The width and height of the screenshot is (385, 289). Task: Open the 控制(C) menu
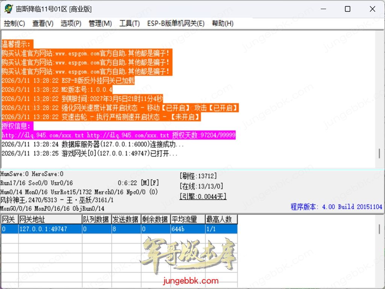tap(14, 23)
